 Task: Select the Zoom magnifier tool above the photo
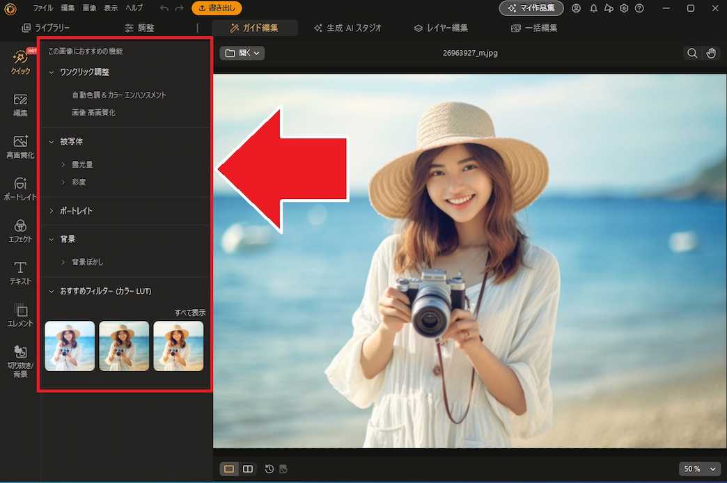tap(691, 52)
